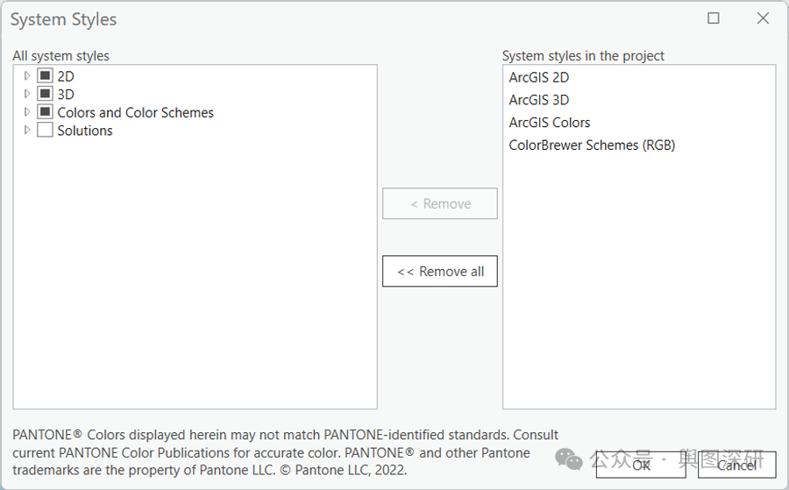This screenshot has height=490, width=789.
Task: Click the Remove all button
Action: coord(440,271)
